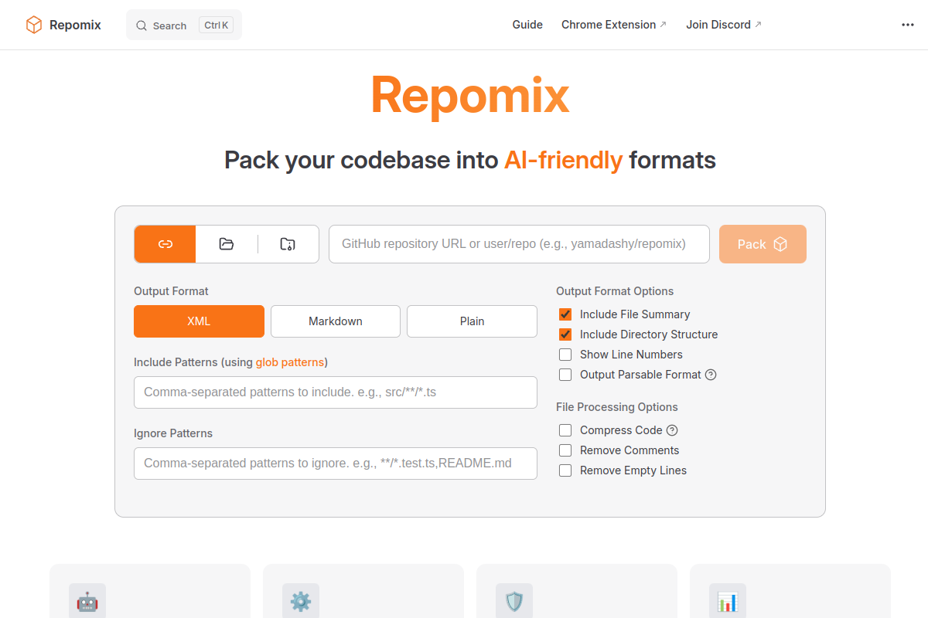Screen dimensions: 928x618
Task: Click the bar chart emoji card icon
Action: (x=728, y=602)
